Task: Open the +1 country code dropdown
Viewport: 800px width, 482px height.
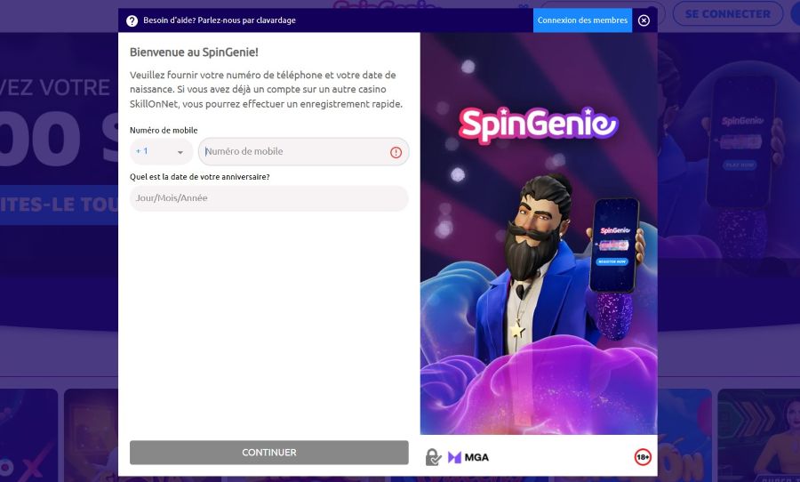Action: pos(161,152)
